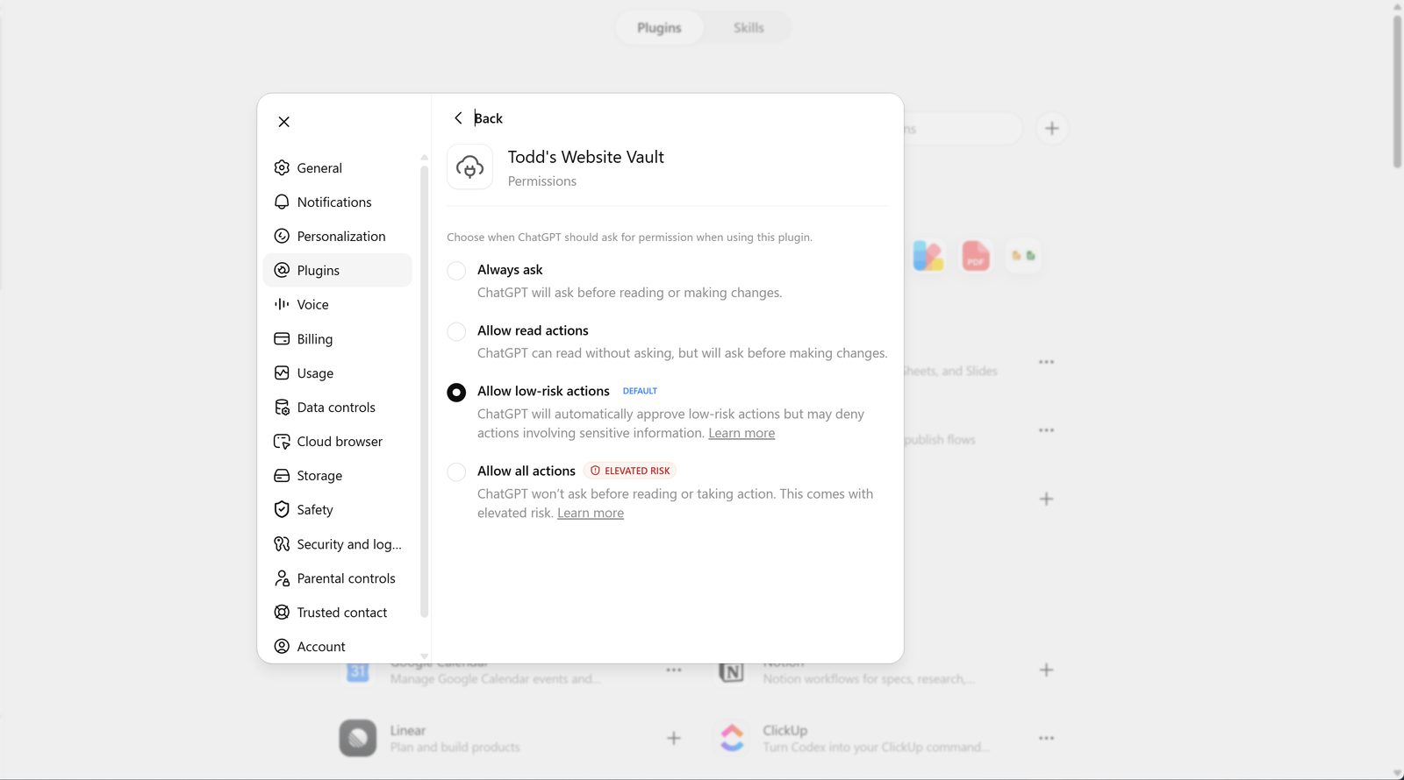
Task: Open the Storage settings section
Action: [x=337, y=475]
